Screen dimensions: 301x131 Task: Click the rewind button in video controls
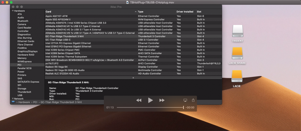pyautogui.click(x=139, y=100)
